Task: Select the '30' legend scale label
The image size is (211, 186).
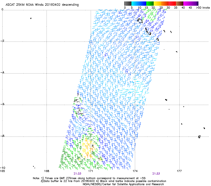Action: coord(168,8)
